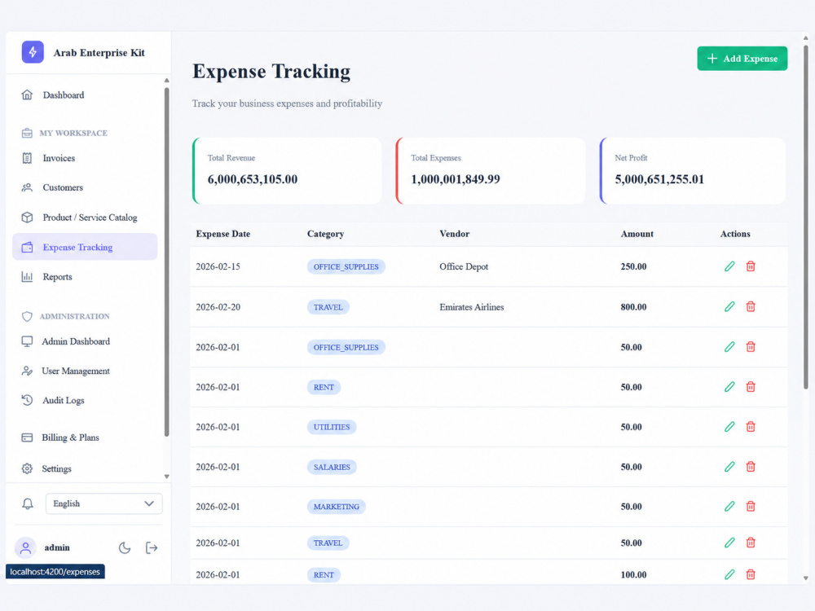Click the logout arrow icon

(152, 547)
